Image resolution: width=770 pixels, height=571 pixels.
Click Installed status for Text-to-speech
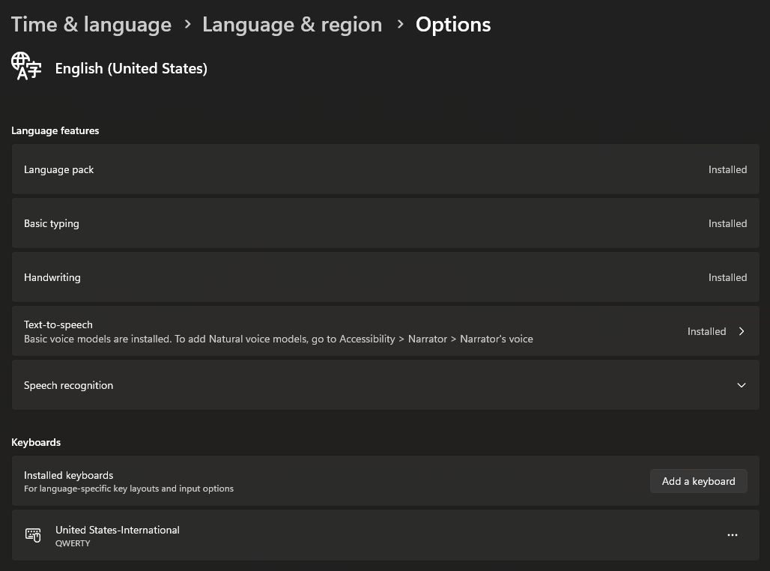(x=706, y=332)
